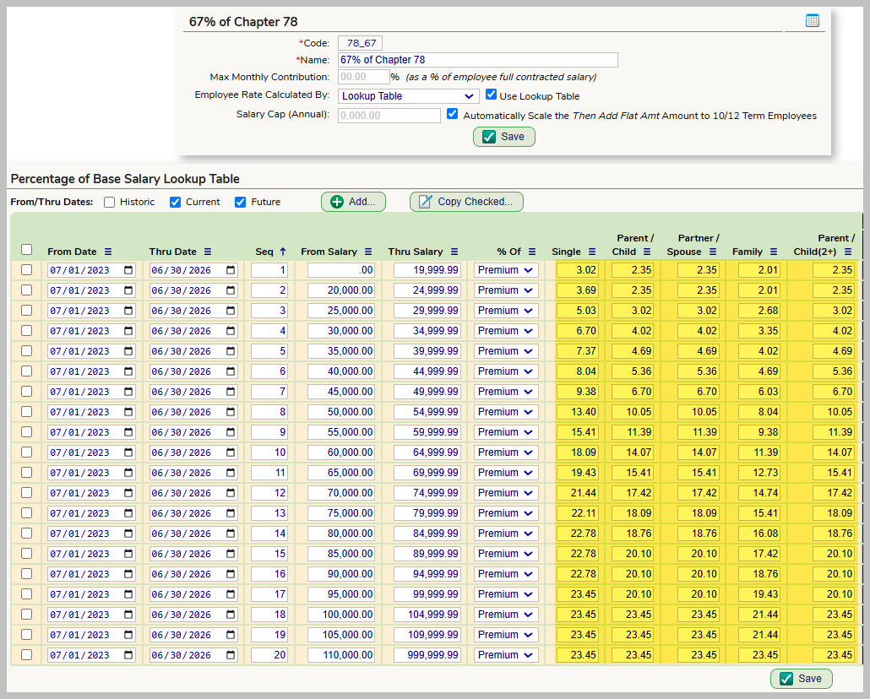Click the Seq column sort arrow
Viewport: 870px width, 699px height.
point(283,252)
